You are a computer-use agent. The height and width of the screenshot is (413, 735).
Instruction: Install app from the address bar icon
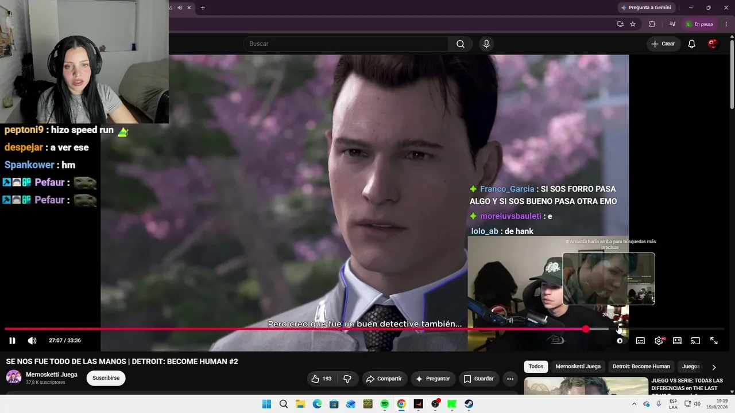pyautogui.click(x=620, y=24)
